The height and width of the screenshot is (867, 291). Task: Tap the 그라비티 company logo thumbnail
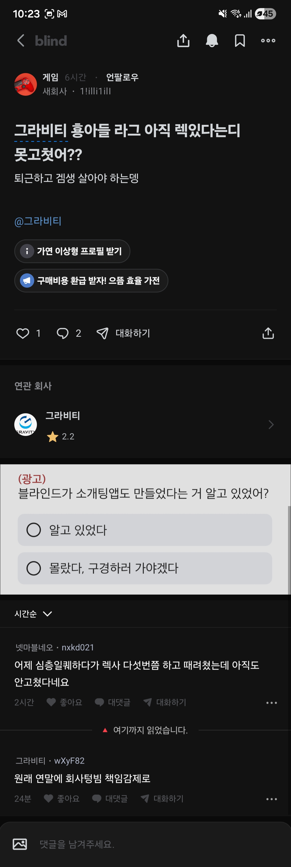[26, 424]
